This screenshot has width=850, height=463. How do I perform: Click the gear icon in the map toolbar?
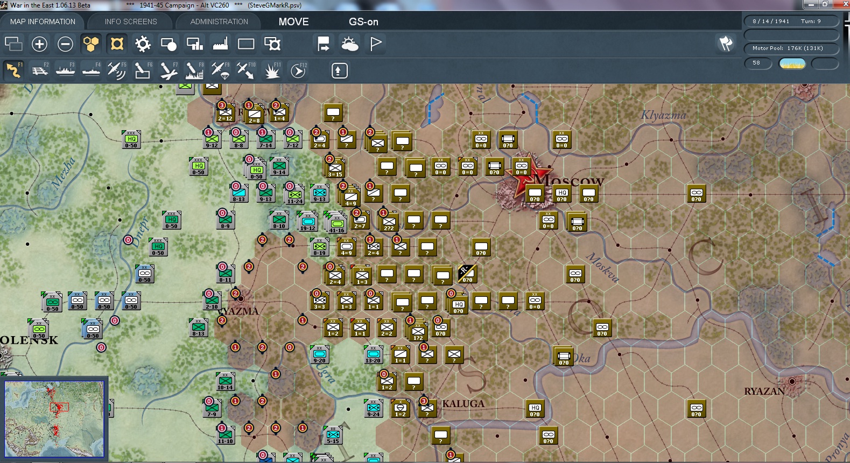pyautogui.click(x=143, y=44)
